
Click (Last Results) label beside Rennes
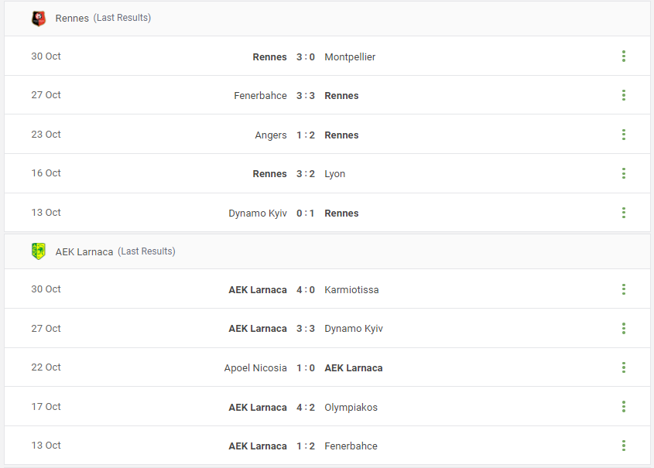pyautogui.click(x=122, y=18)
